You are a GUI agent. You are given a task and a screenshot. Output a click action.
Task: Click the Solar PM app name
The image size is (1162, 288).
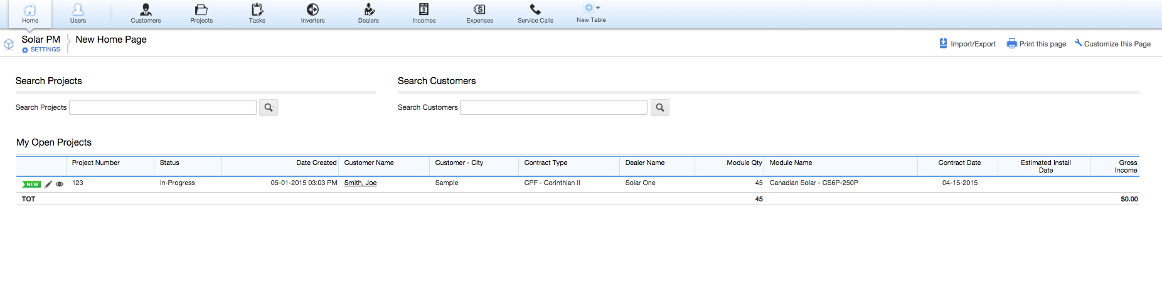[41, 39]
